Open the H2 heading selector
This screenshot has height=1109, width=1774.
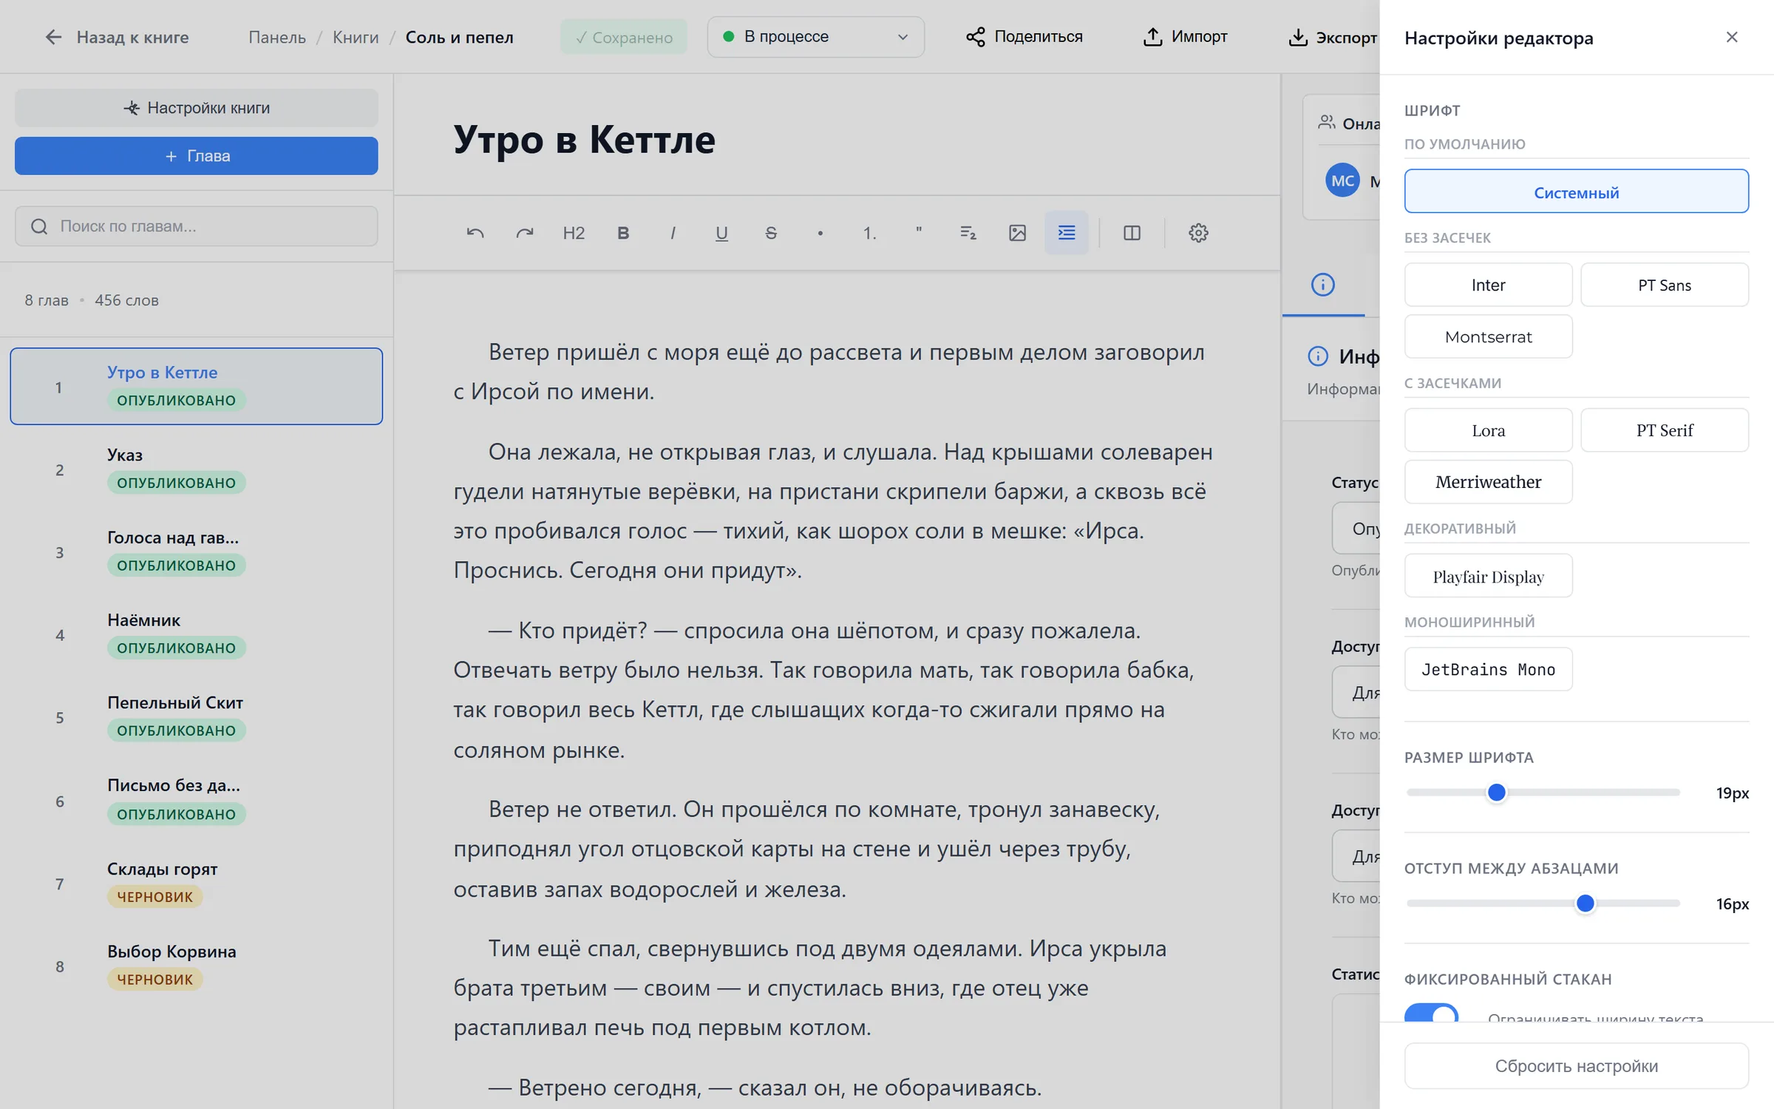coord(574,233)
